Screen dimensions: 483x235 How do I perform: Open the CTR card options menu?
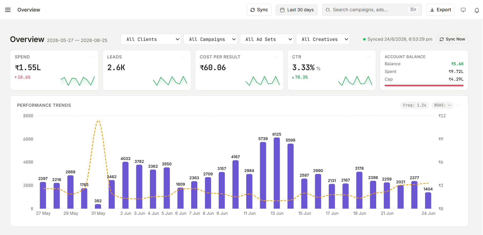(369, 57)
